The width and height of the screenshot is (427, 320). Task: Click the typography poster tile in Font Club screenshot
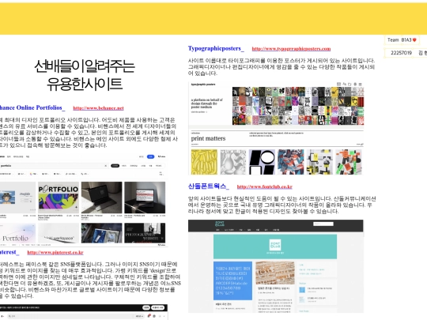275,273
